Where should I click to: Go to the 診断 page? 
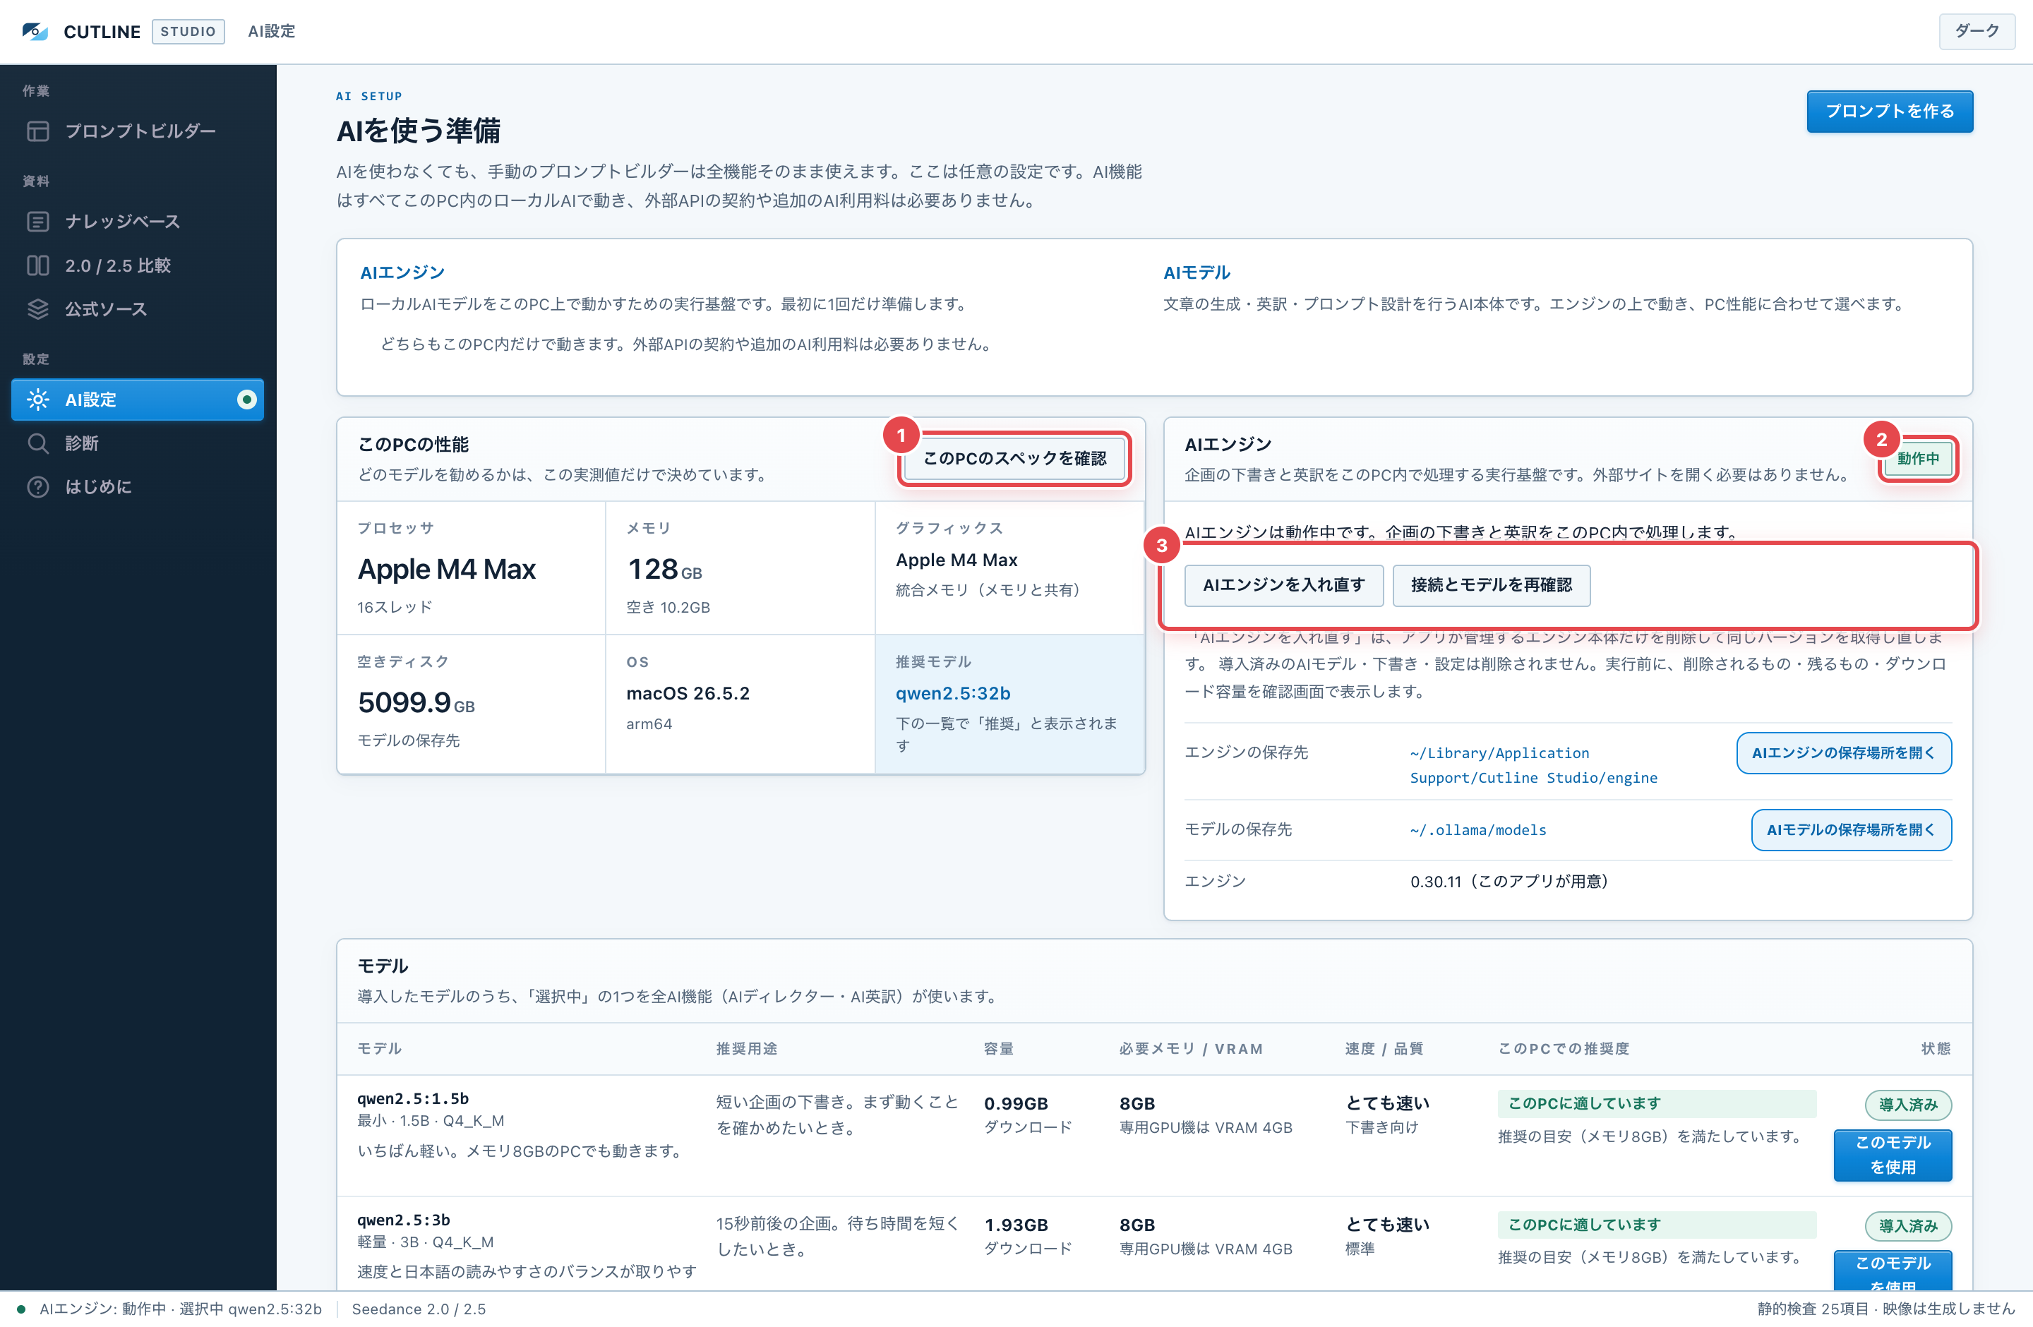(138, 443)
